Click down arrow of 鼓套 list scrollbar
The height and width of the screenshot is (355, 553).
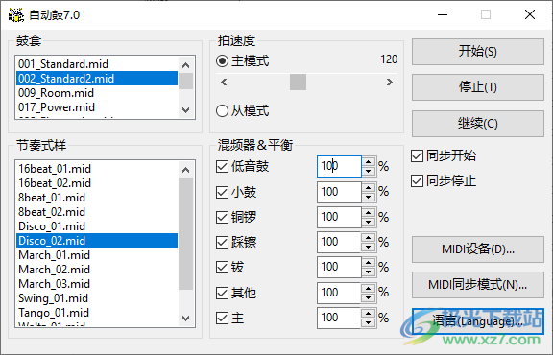click(186, 110)
